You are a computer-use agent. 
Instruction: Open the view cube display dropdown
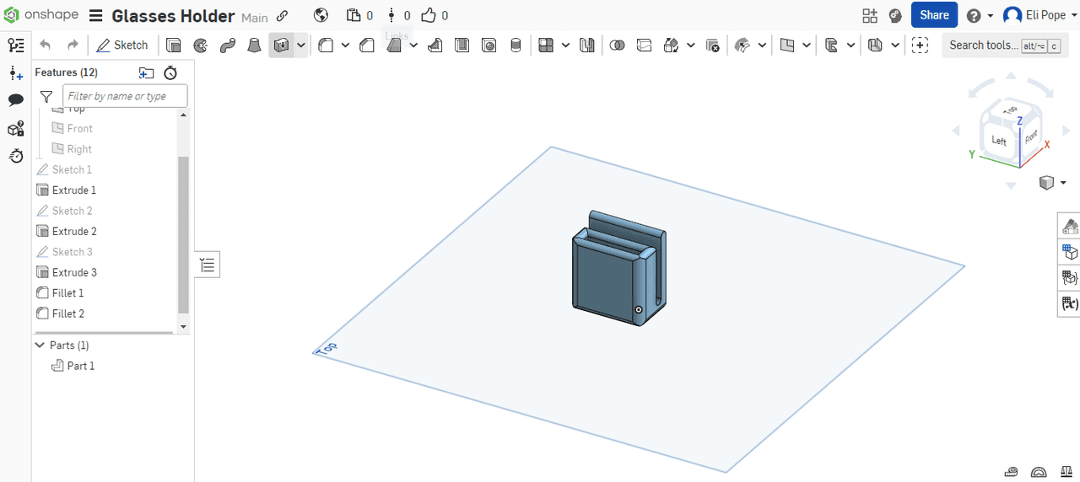pyautogui.click(x=1052, y=183)
